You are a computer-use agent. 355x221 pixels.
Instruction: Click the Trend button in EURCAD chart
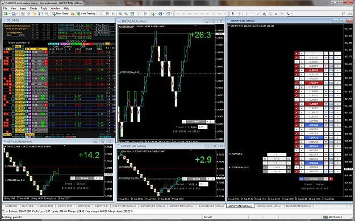point(195,122)
